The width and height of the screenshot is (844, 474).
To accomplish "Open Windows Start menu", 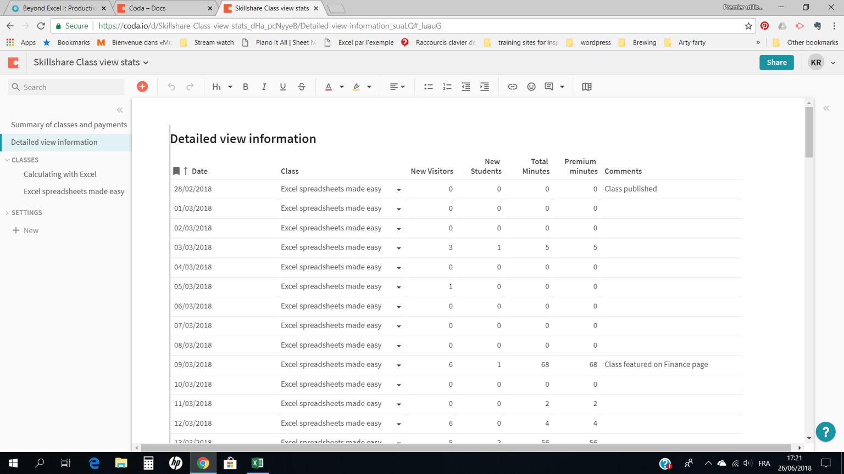I will pos(13,463).
